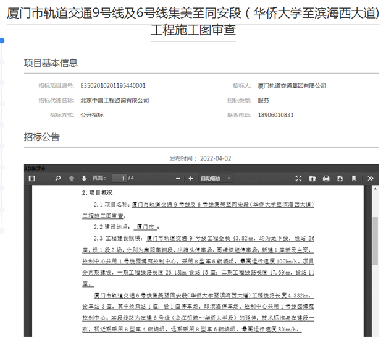386x337 pixels.
Task: Click the contact phone 18906010831
Action: tap(275, 115)
